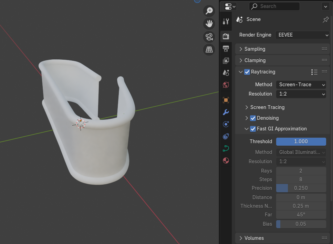Toggle camera view icon
The height and width of the screenshot is (244, 333).
(209, 37)
